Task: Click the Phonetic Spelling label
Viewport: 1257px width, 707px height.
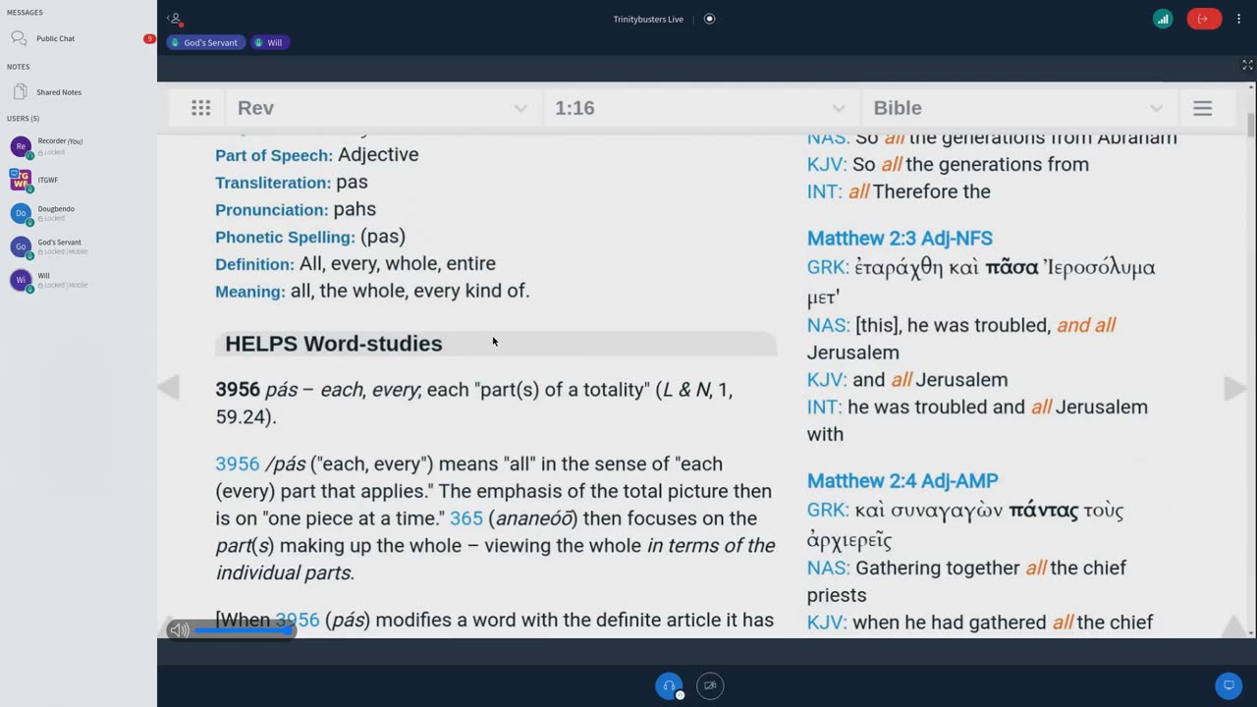Action: coord(285,238)
